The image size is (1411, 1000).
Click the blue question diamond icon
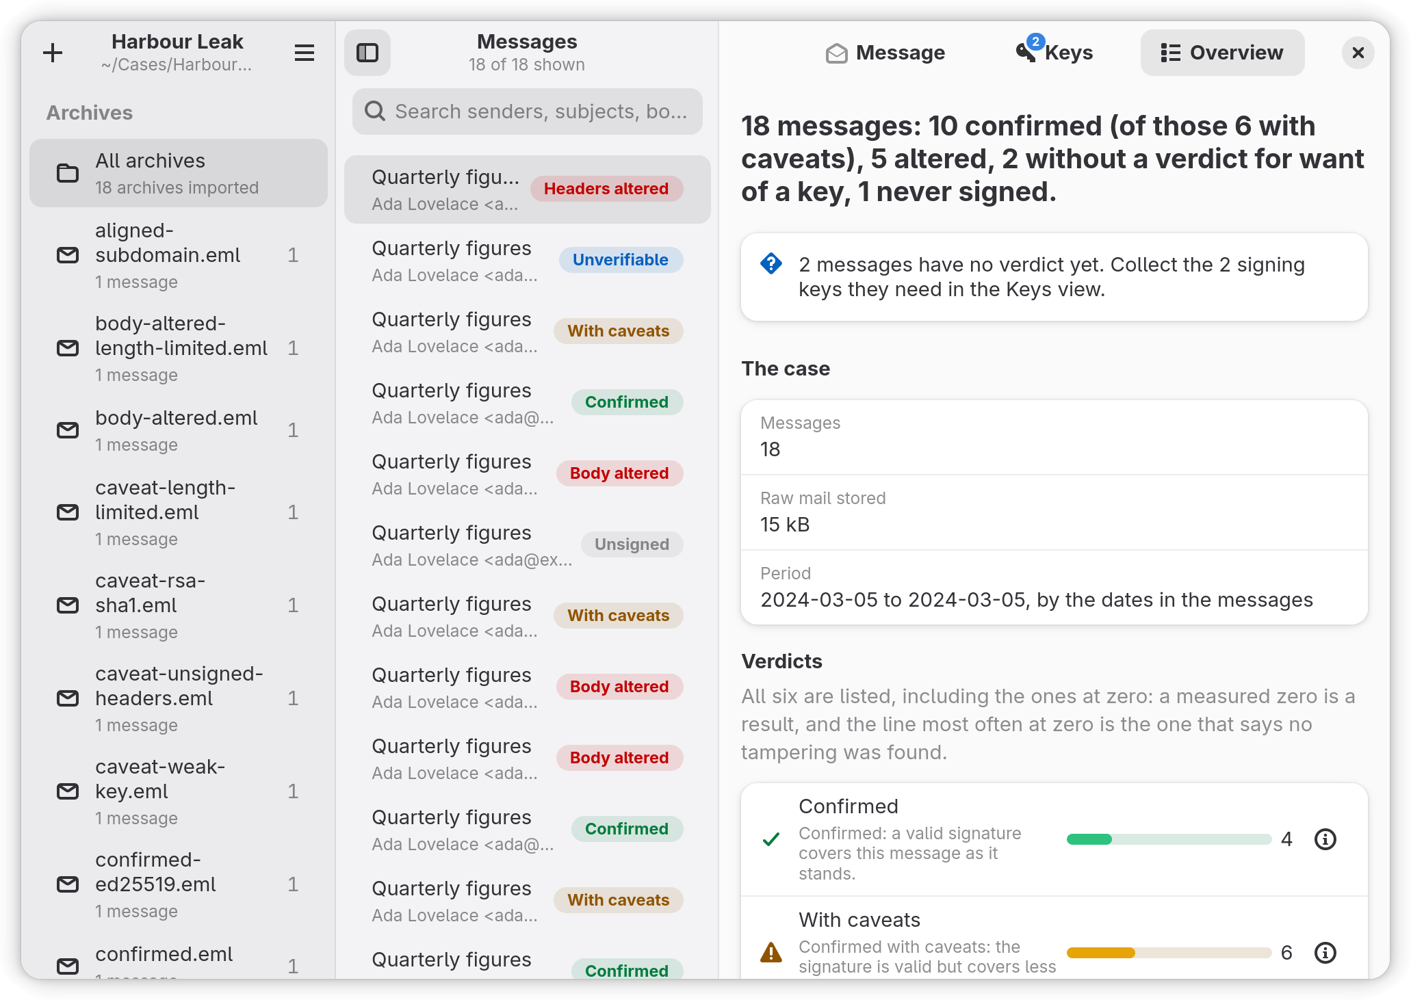(771, 263)
